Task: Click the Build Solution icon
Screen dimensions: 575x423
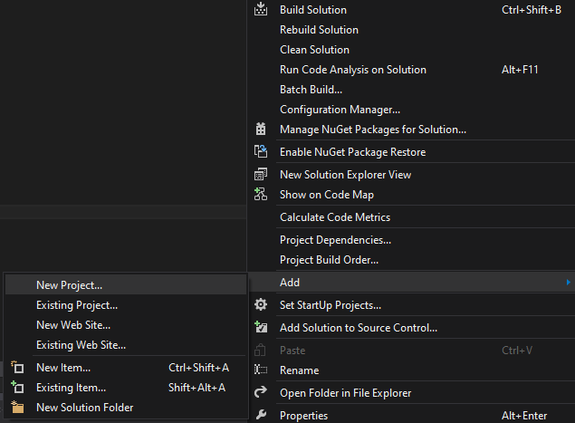Action: coord(261,9)
